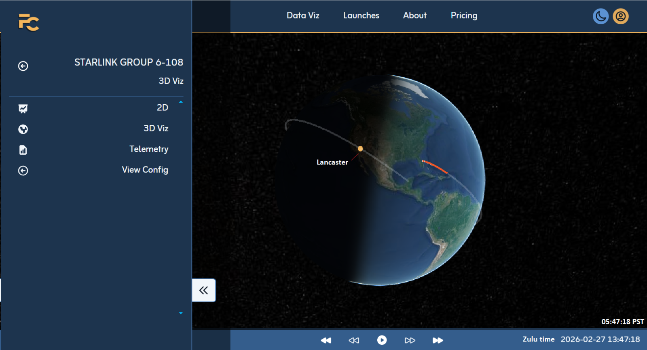The width and height of the screenshot is (647, 350).
Task: Open the Pricing page link
Action: 464,15
